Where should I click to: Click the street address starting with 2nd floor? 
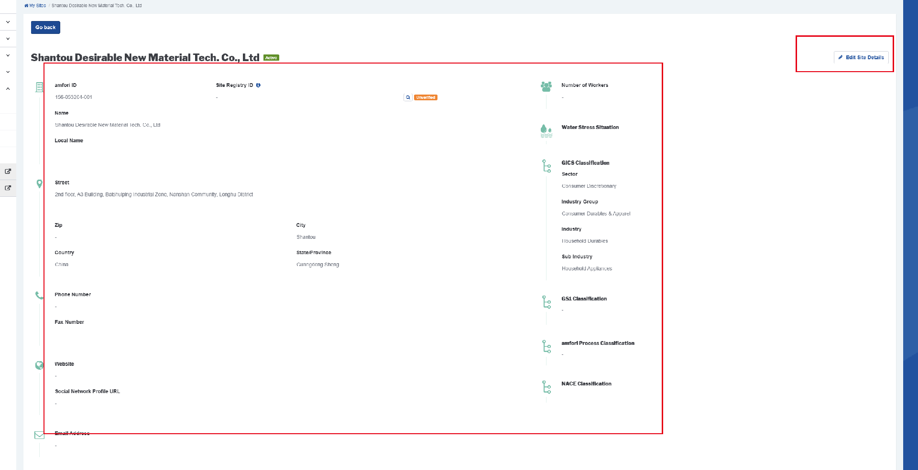pyautogui.click(x=154, y=194)
